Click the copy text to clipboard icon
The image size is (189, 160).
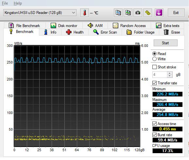(x=118, y=13)
